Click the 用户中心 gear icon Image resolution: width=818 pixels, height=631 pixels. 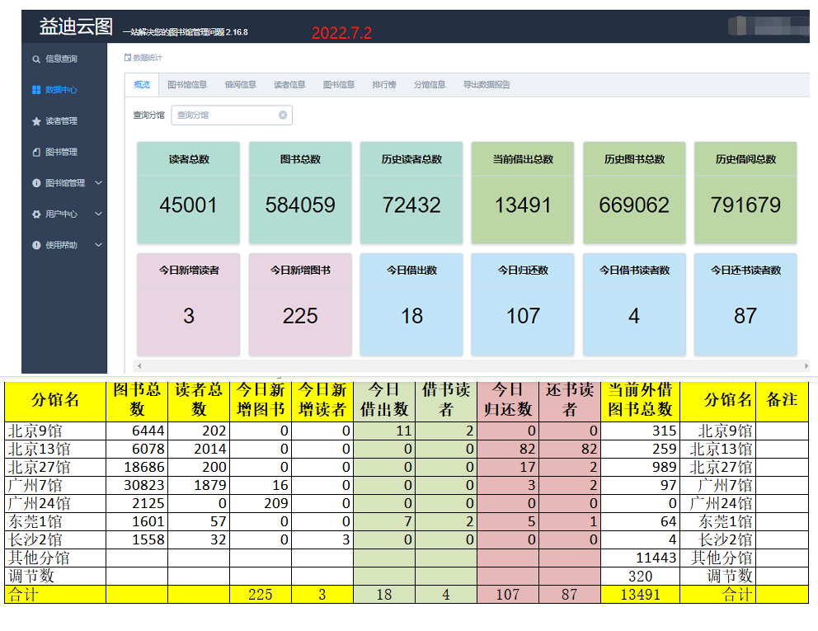click(x=36, y=214)
